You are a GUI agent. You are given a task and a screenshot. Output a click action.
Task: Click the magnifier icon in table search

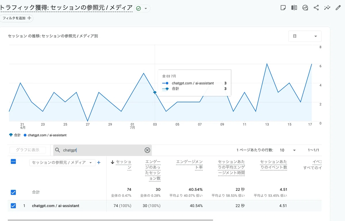[x=57, y=150]
